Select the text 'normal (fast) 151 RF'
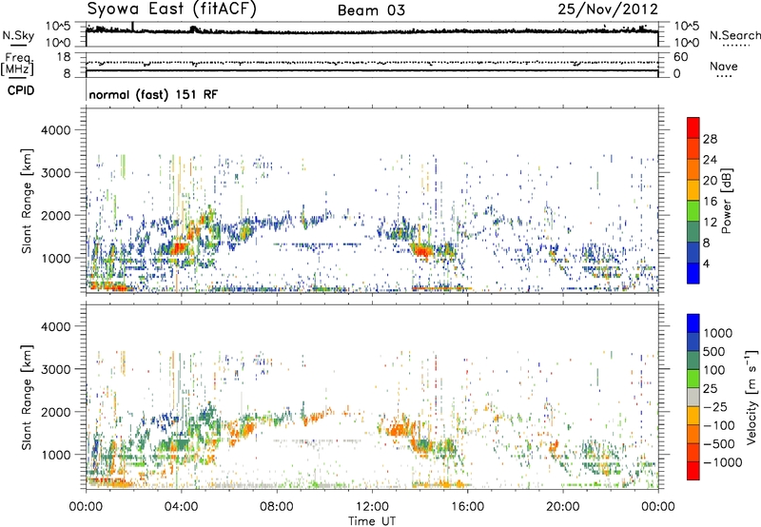This screenshot has width=761, height=527. point(153,94)
